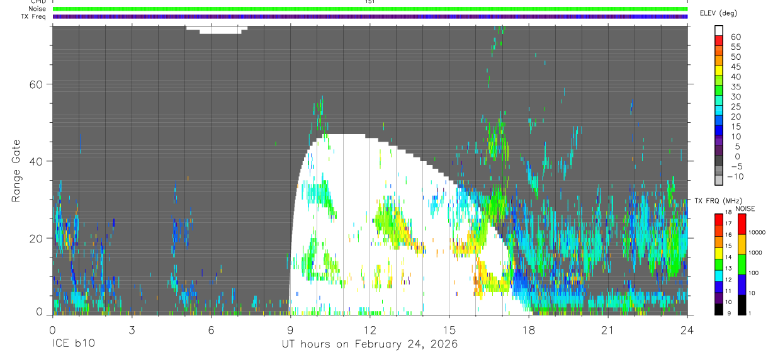Click the '20' tick on the Range Gate axis

(37, 238)
